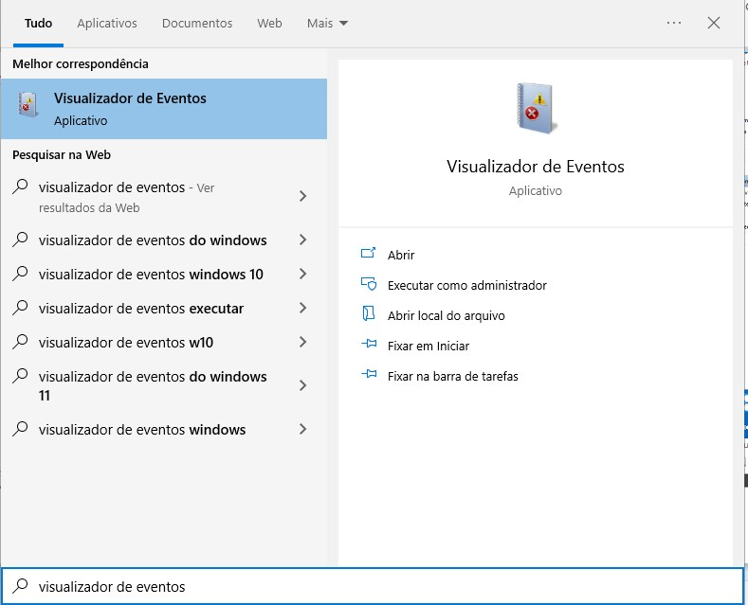This screenshot has width=748, height=605.
Task: Select Abrir local do arquivo
Action: pos(446,315)
